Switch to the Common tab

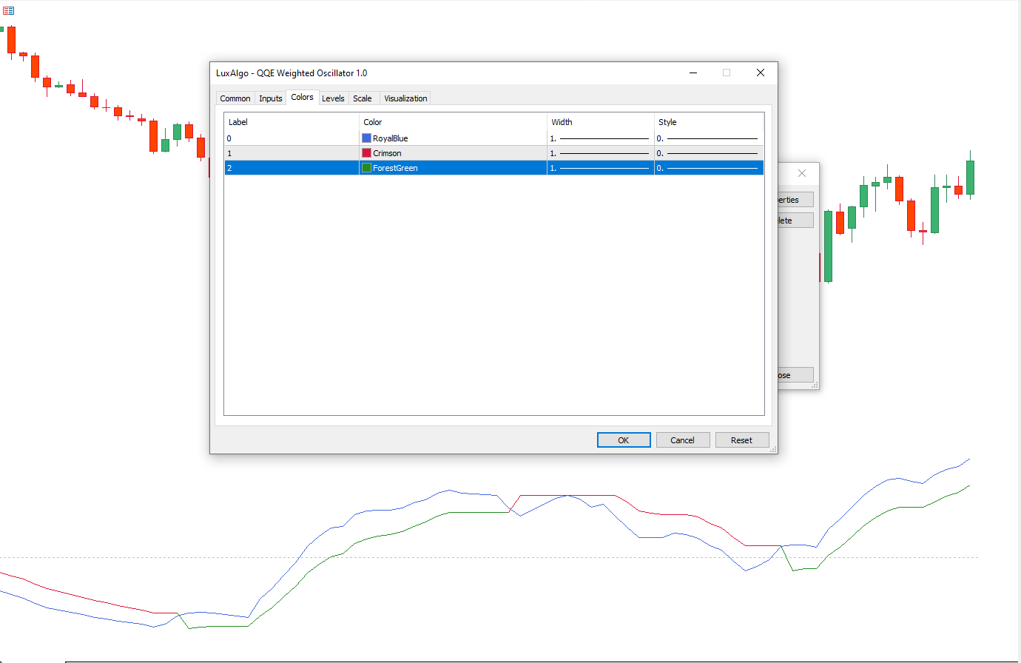(x=235, y=98)
